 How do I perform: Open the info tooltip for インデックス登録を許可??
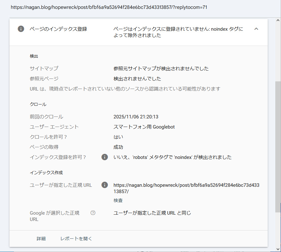[x=105, y=157]
